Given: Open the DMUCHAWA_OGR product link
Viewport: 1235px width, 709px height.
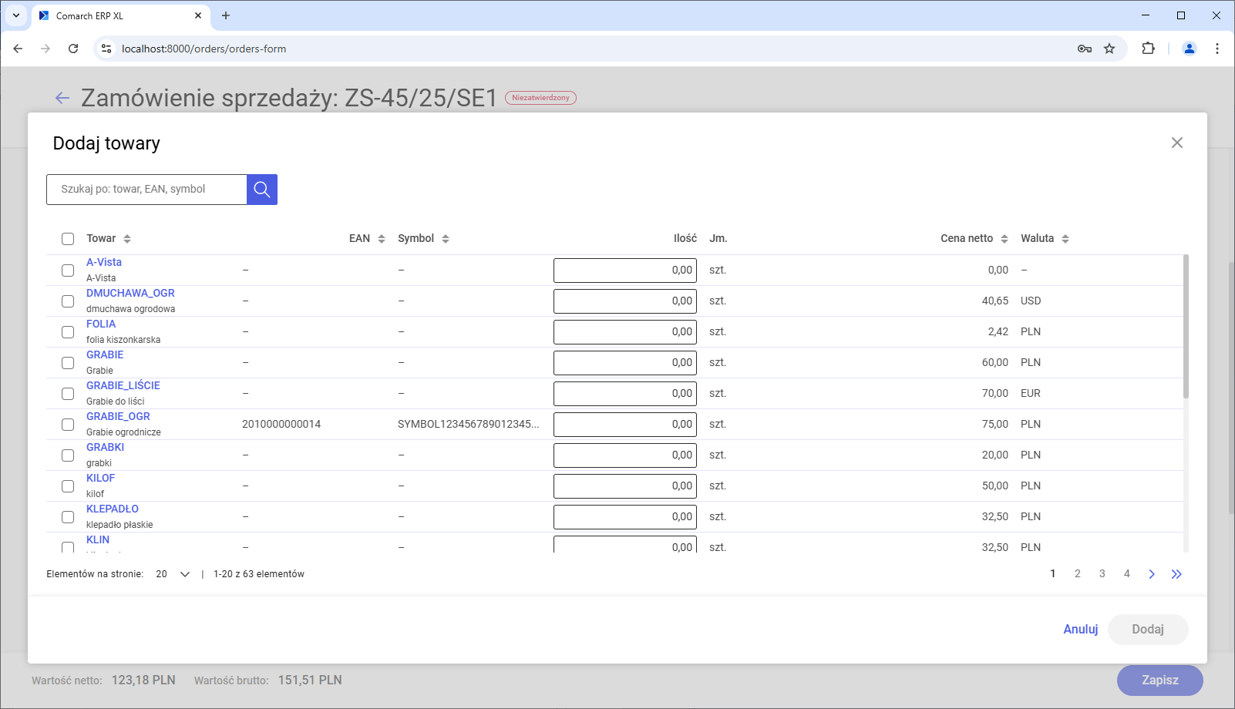Looking at the screenshot, I should pos(130,294).
